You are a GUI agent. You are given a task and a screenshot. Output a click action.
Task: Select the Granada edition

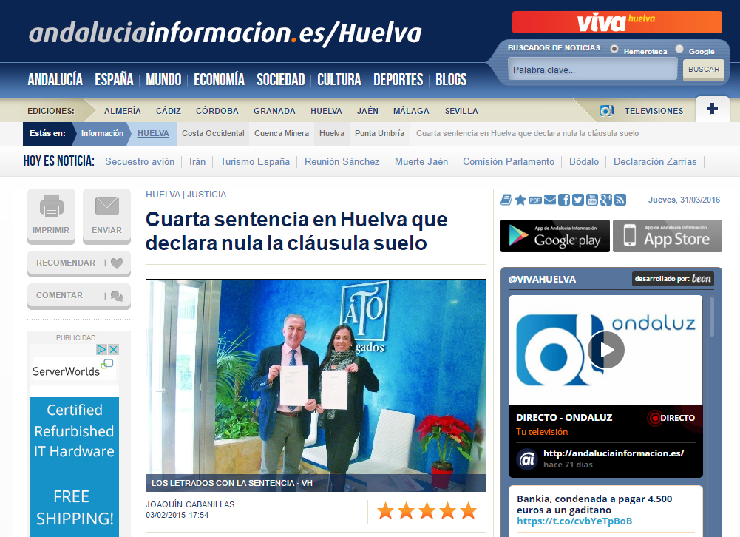coord(274,111)
